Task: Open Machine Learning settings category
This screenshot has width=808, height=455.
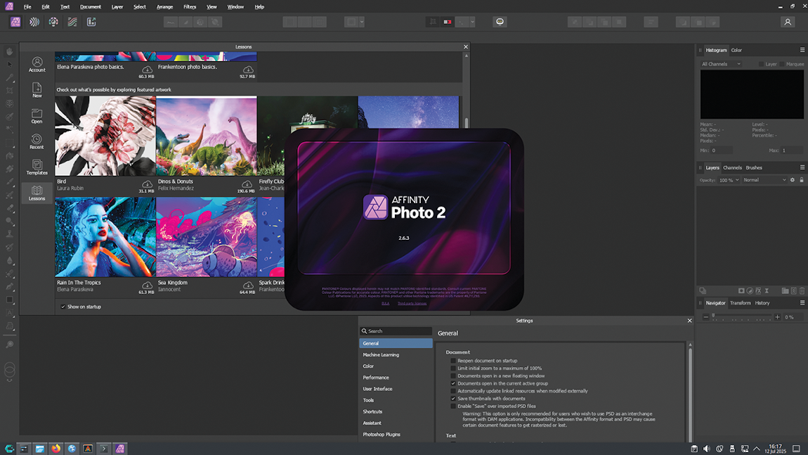Action: tap(381, 354)
